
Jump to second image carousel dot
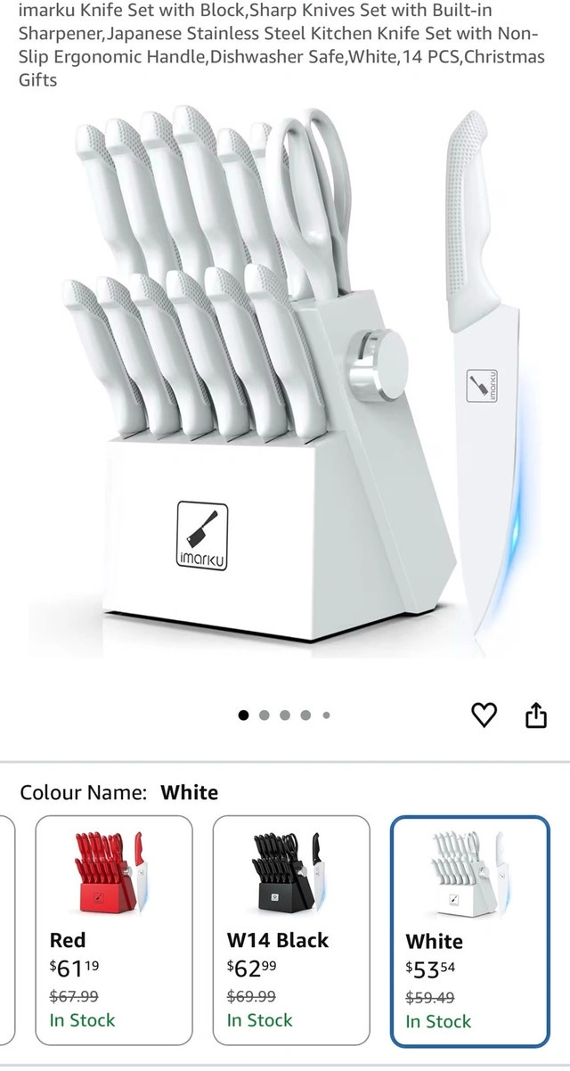[265, 715]
